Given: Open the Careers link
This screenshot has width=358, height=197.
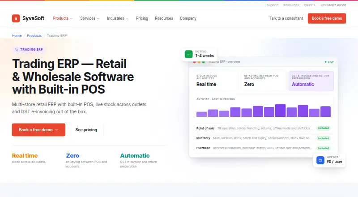Looking at the screenshot, I should coord(309,5).
